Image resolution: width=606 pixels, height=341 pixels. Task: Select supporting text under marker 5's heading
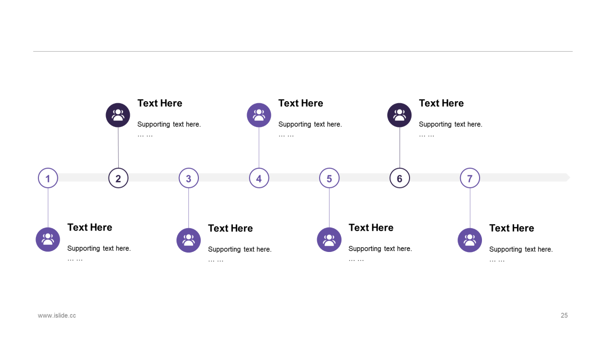[x=380, y=249]
